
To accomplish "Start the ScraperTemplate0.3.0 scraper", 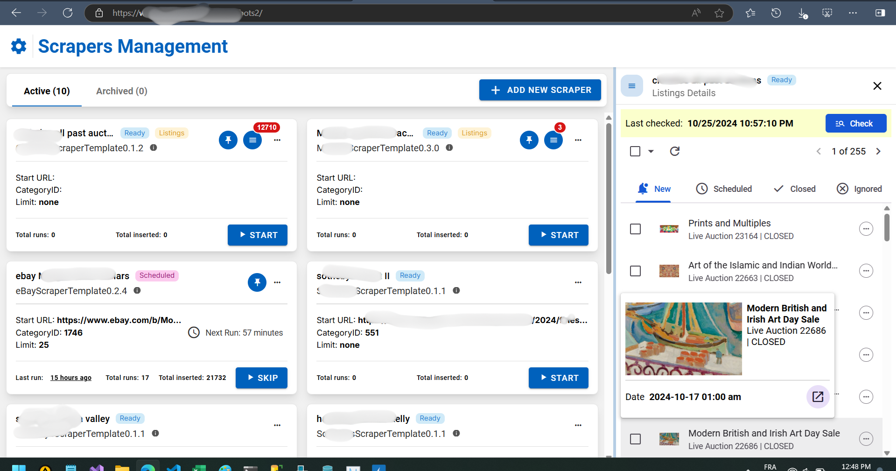I will (x=559, y=235).
